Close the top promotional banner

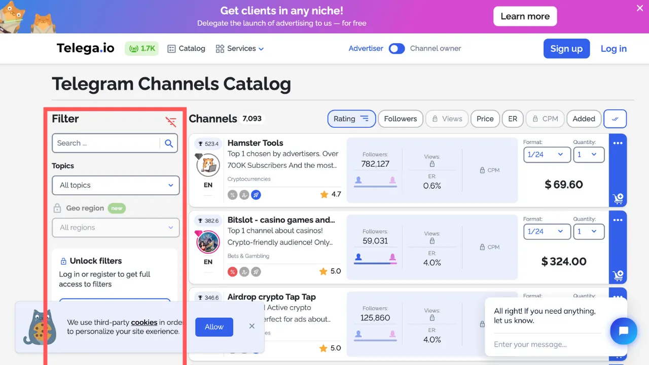tap(639, 8)
